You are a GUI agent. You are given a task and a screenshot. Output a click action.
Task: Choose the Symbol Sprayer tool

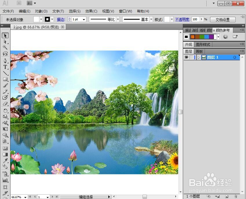click(5, 174)
